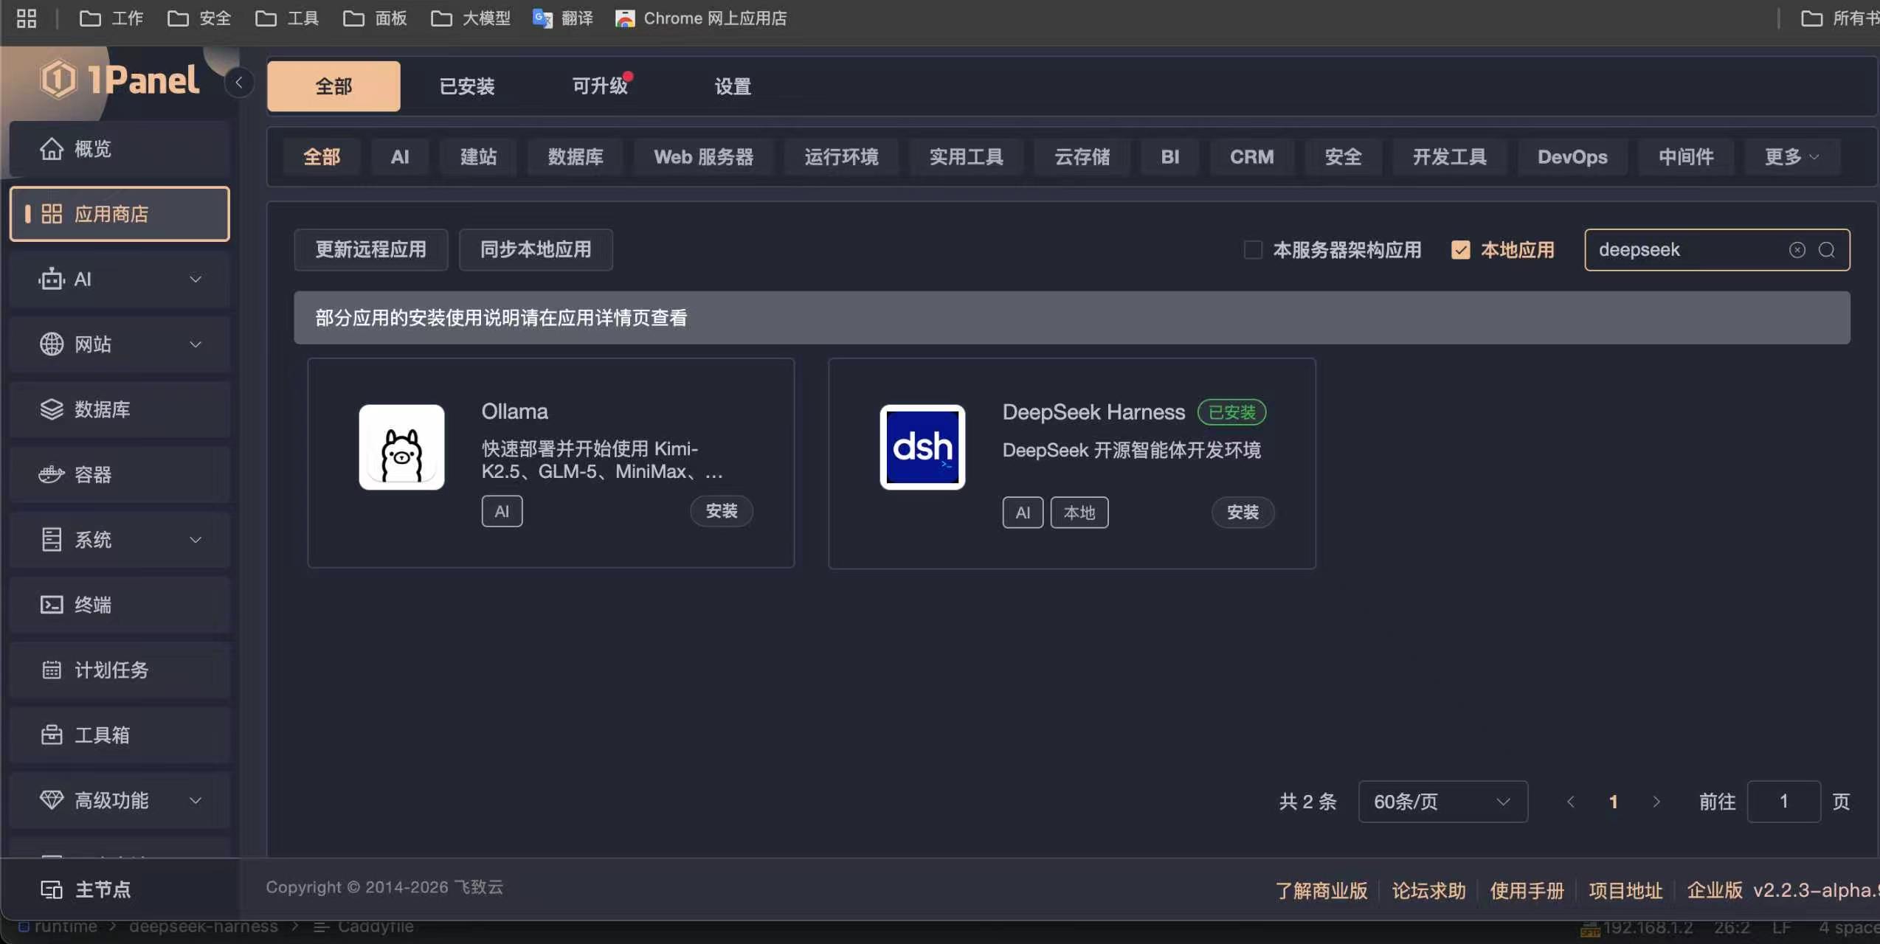Select the 全部 category filter
This screenshot has height=944, width=1880.
pos(322,157)
